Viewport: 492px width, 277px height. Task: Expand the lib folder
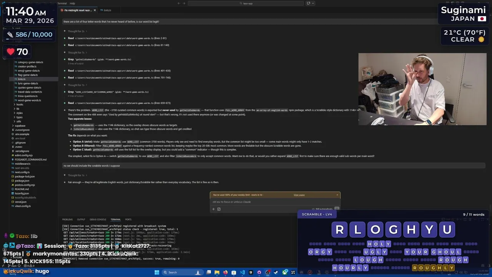click(18, 109)
